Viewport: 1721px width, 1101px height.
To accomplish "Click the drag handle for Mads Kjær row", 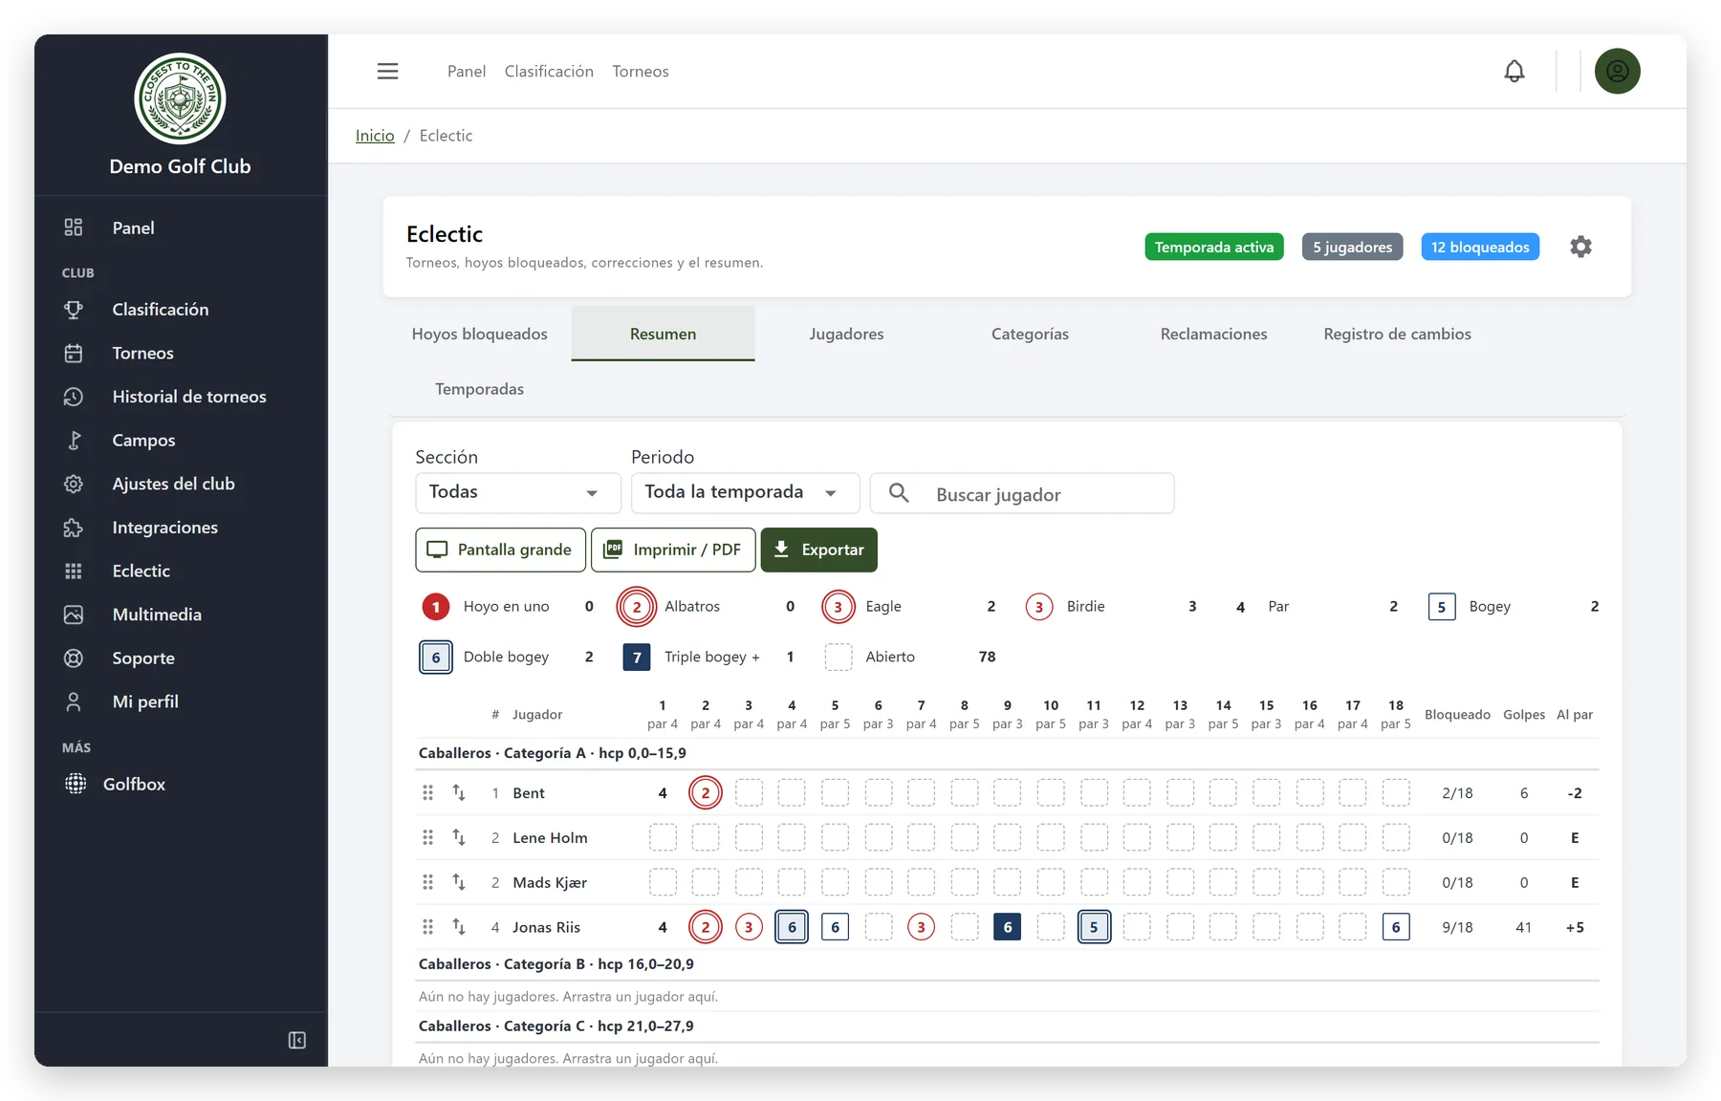I will click(427, 882).
